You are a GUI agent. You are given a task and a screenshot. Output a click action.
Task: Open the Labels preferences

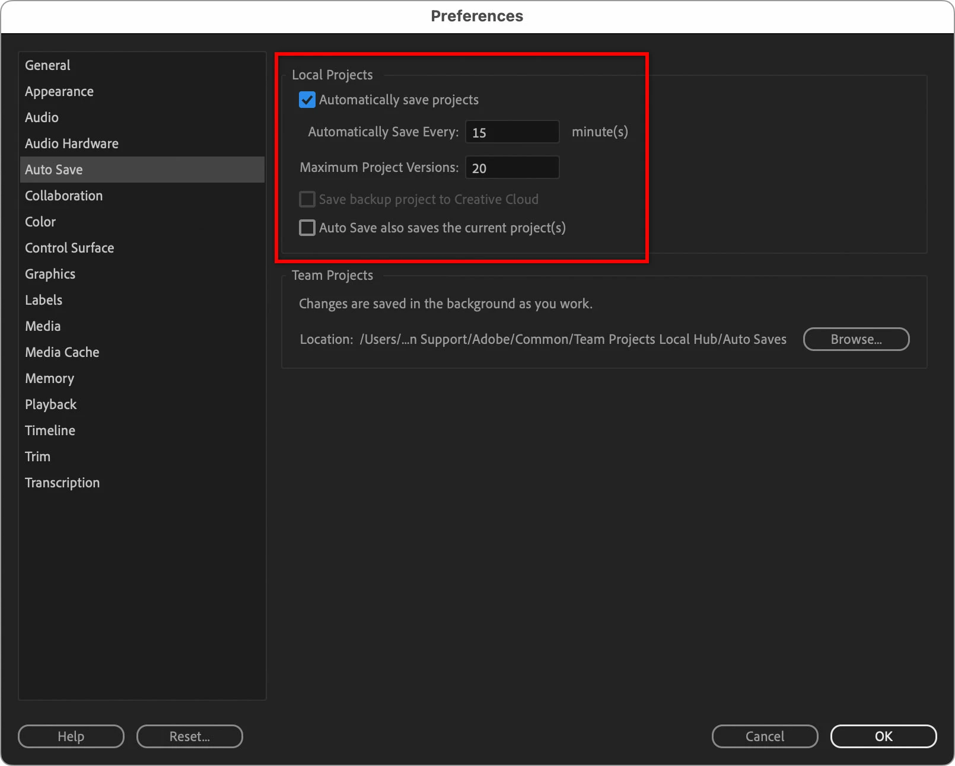[x=142, y=300]
